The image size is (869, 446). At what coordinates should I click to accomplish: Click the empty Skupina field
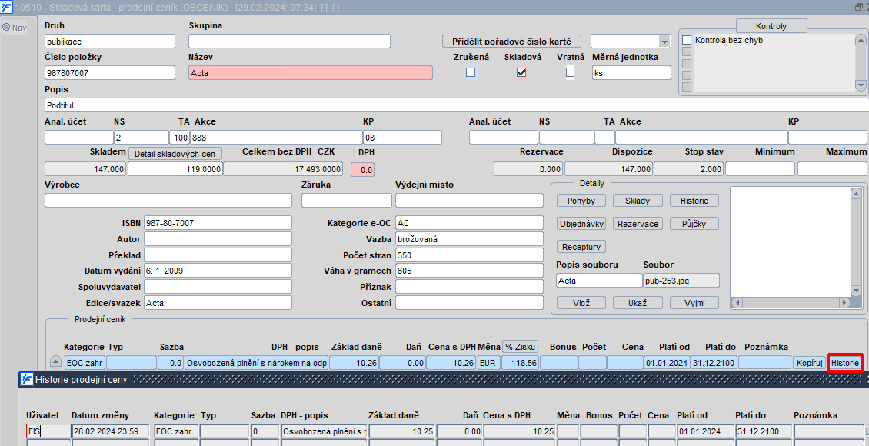coord(289,42)
